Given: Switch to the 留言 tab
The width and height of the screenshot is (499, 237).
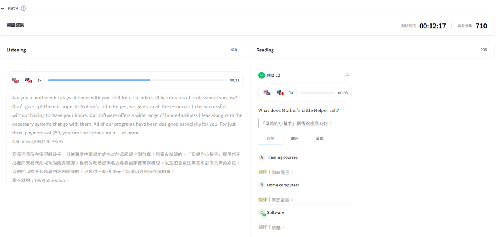Looking at the screenshot, I should [x=319, y=139].
